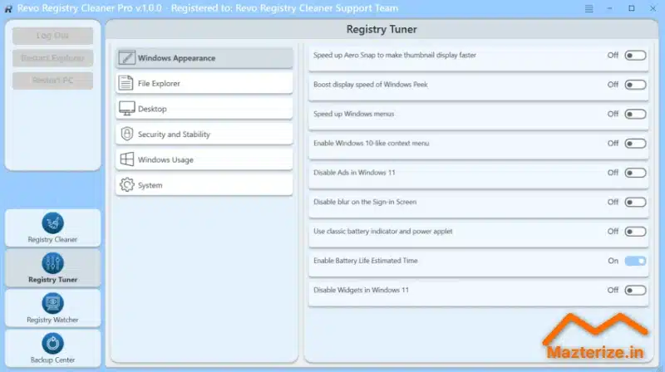Click the System gear icon
This screenshot has height=372, width=665.
[x=127, y=184]
